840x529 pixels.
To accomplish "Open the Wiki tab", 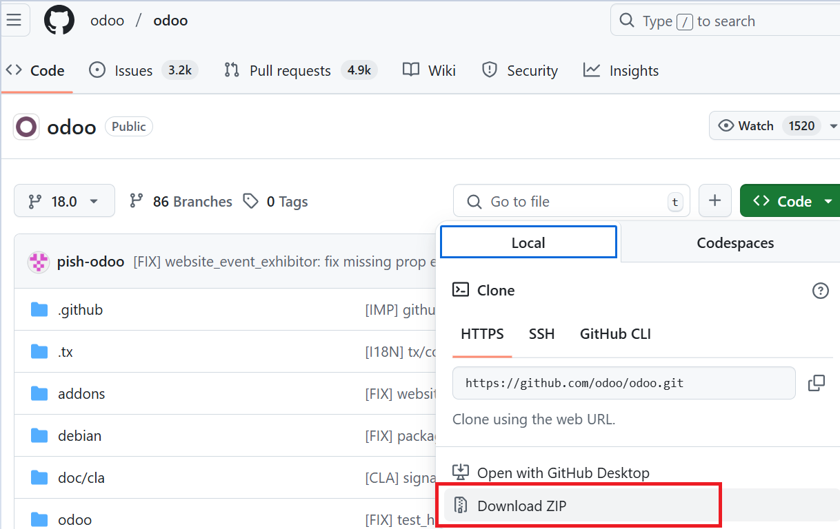I will tap(429, 70).
